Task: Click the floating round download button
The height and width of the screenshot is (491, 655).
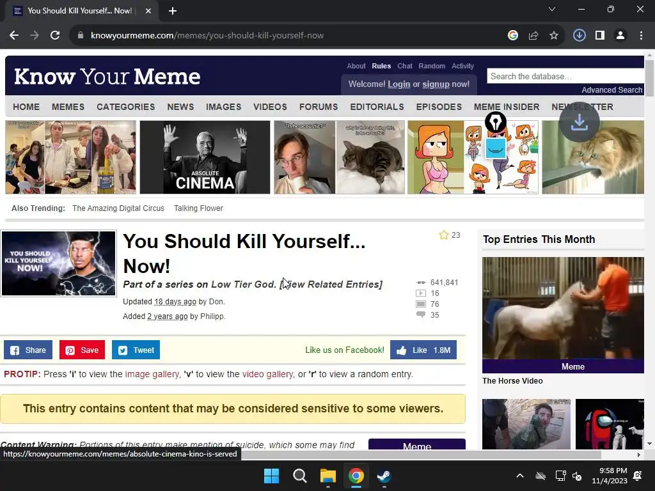Action: pyautogui.click(x=580, y=122)
